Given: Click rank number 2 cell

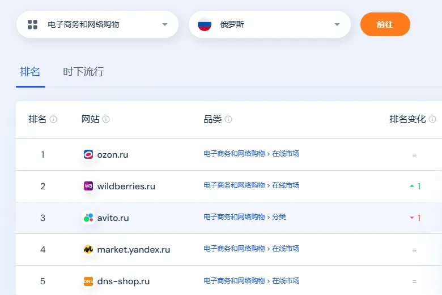Looking at the screenshot, I should (43, 186).
